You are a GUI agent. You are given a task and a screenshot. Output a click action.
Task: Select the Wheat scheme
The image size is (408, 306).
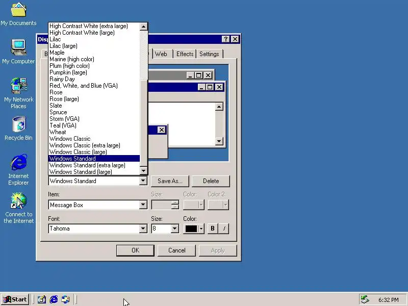point(94,132)
